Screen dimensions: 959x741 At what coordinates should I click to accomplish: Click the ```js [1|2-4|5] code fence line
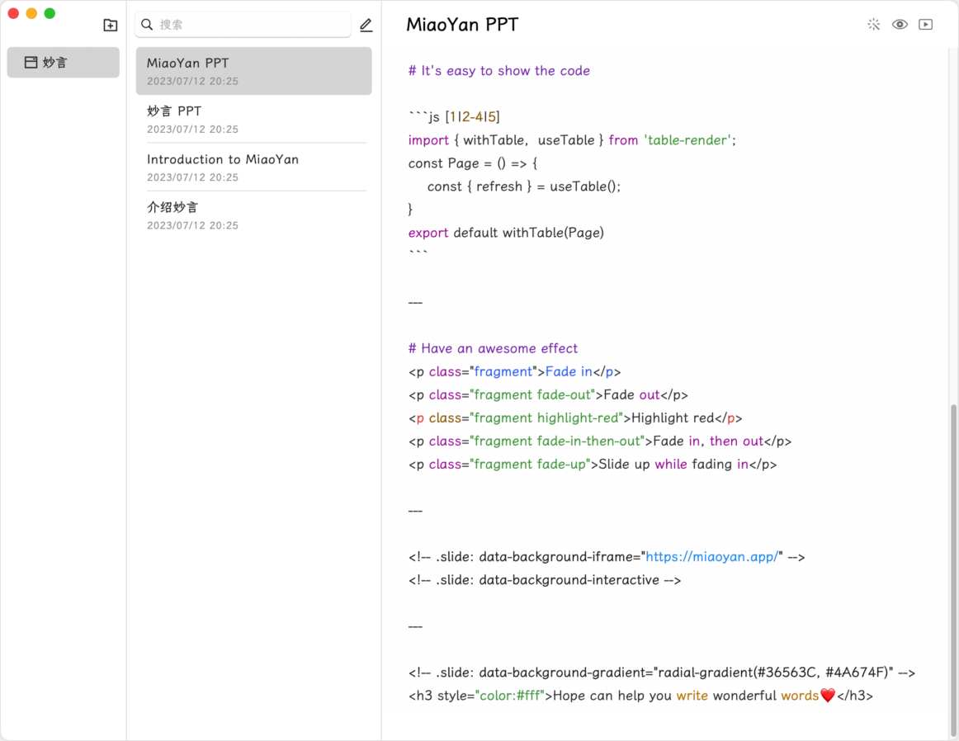coord(454,117)
